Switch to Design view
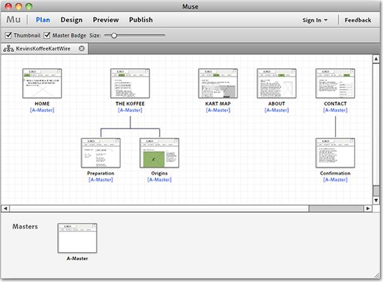 pos(72,20)
